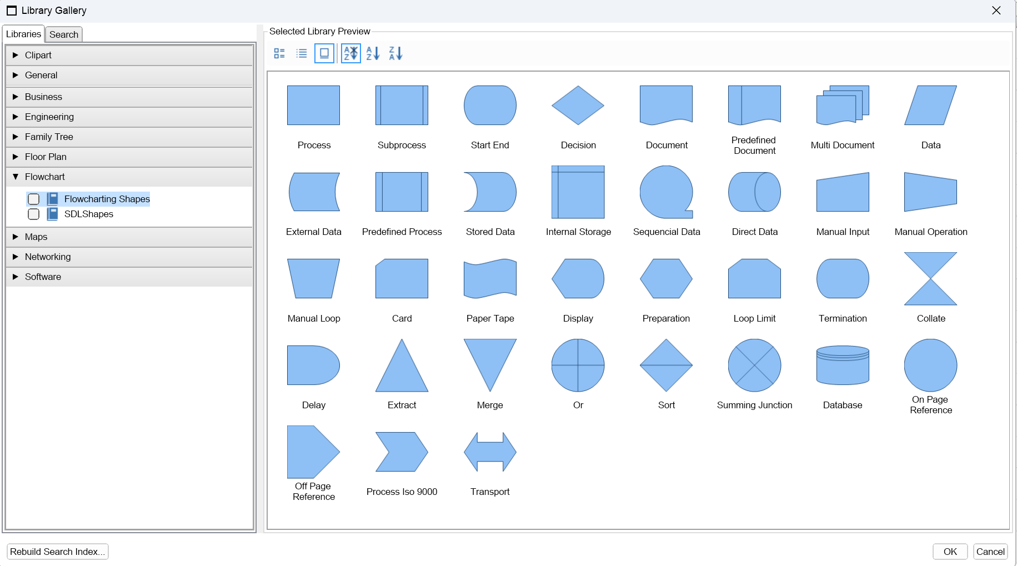Click the unsorted (no sort) icon
The image size is (1017, 566).
click(x=350, y=53)
